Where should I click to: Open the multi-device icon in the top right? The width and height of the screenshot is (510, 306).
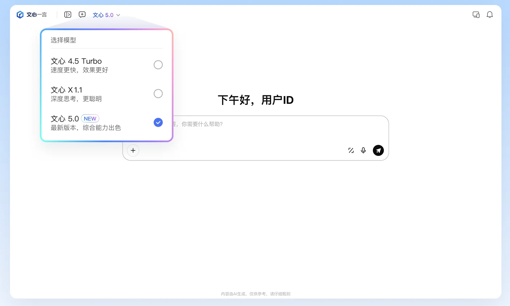476,15
